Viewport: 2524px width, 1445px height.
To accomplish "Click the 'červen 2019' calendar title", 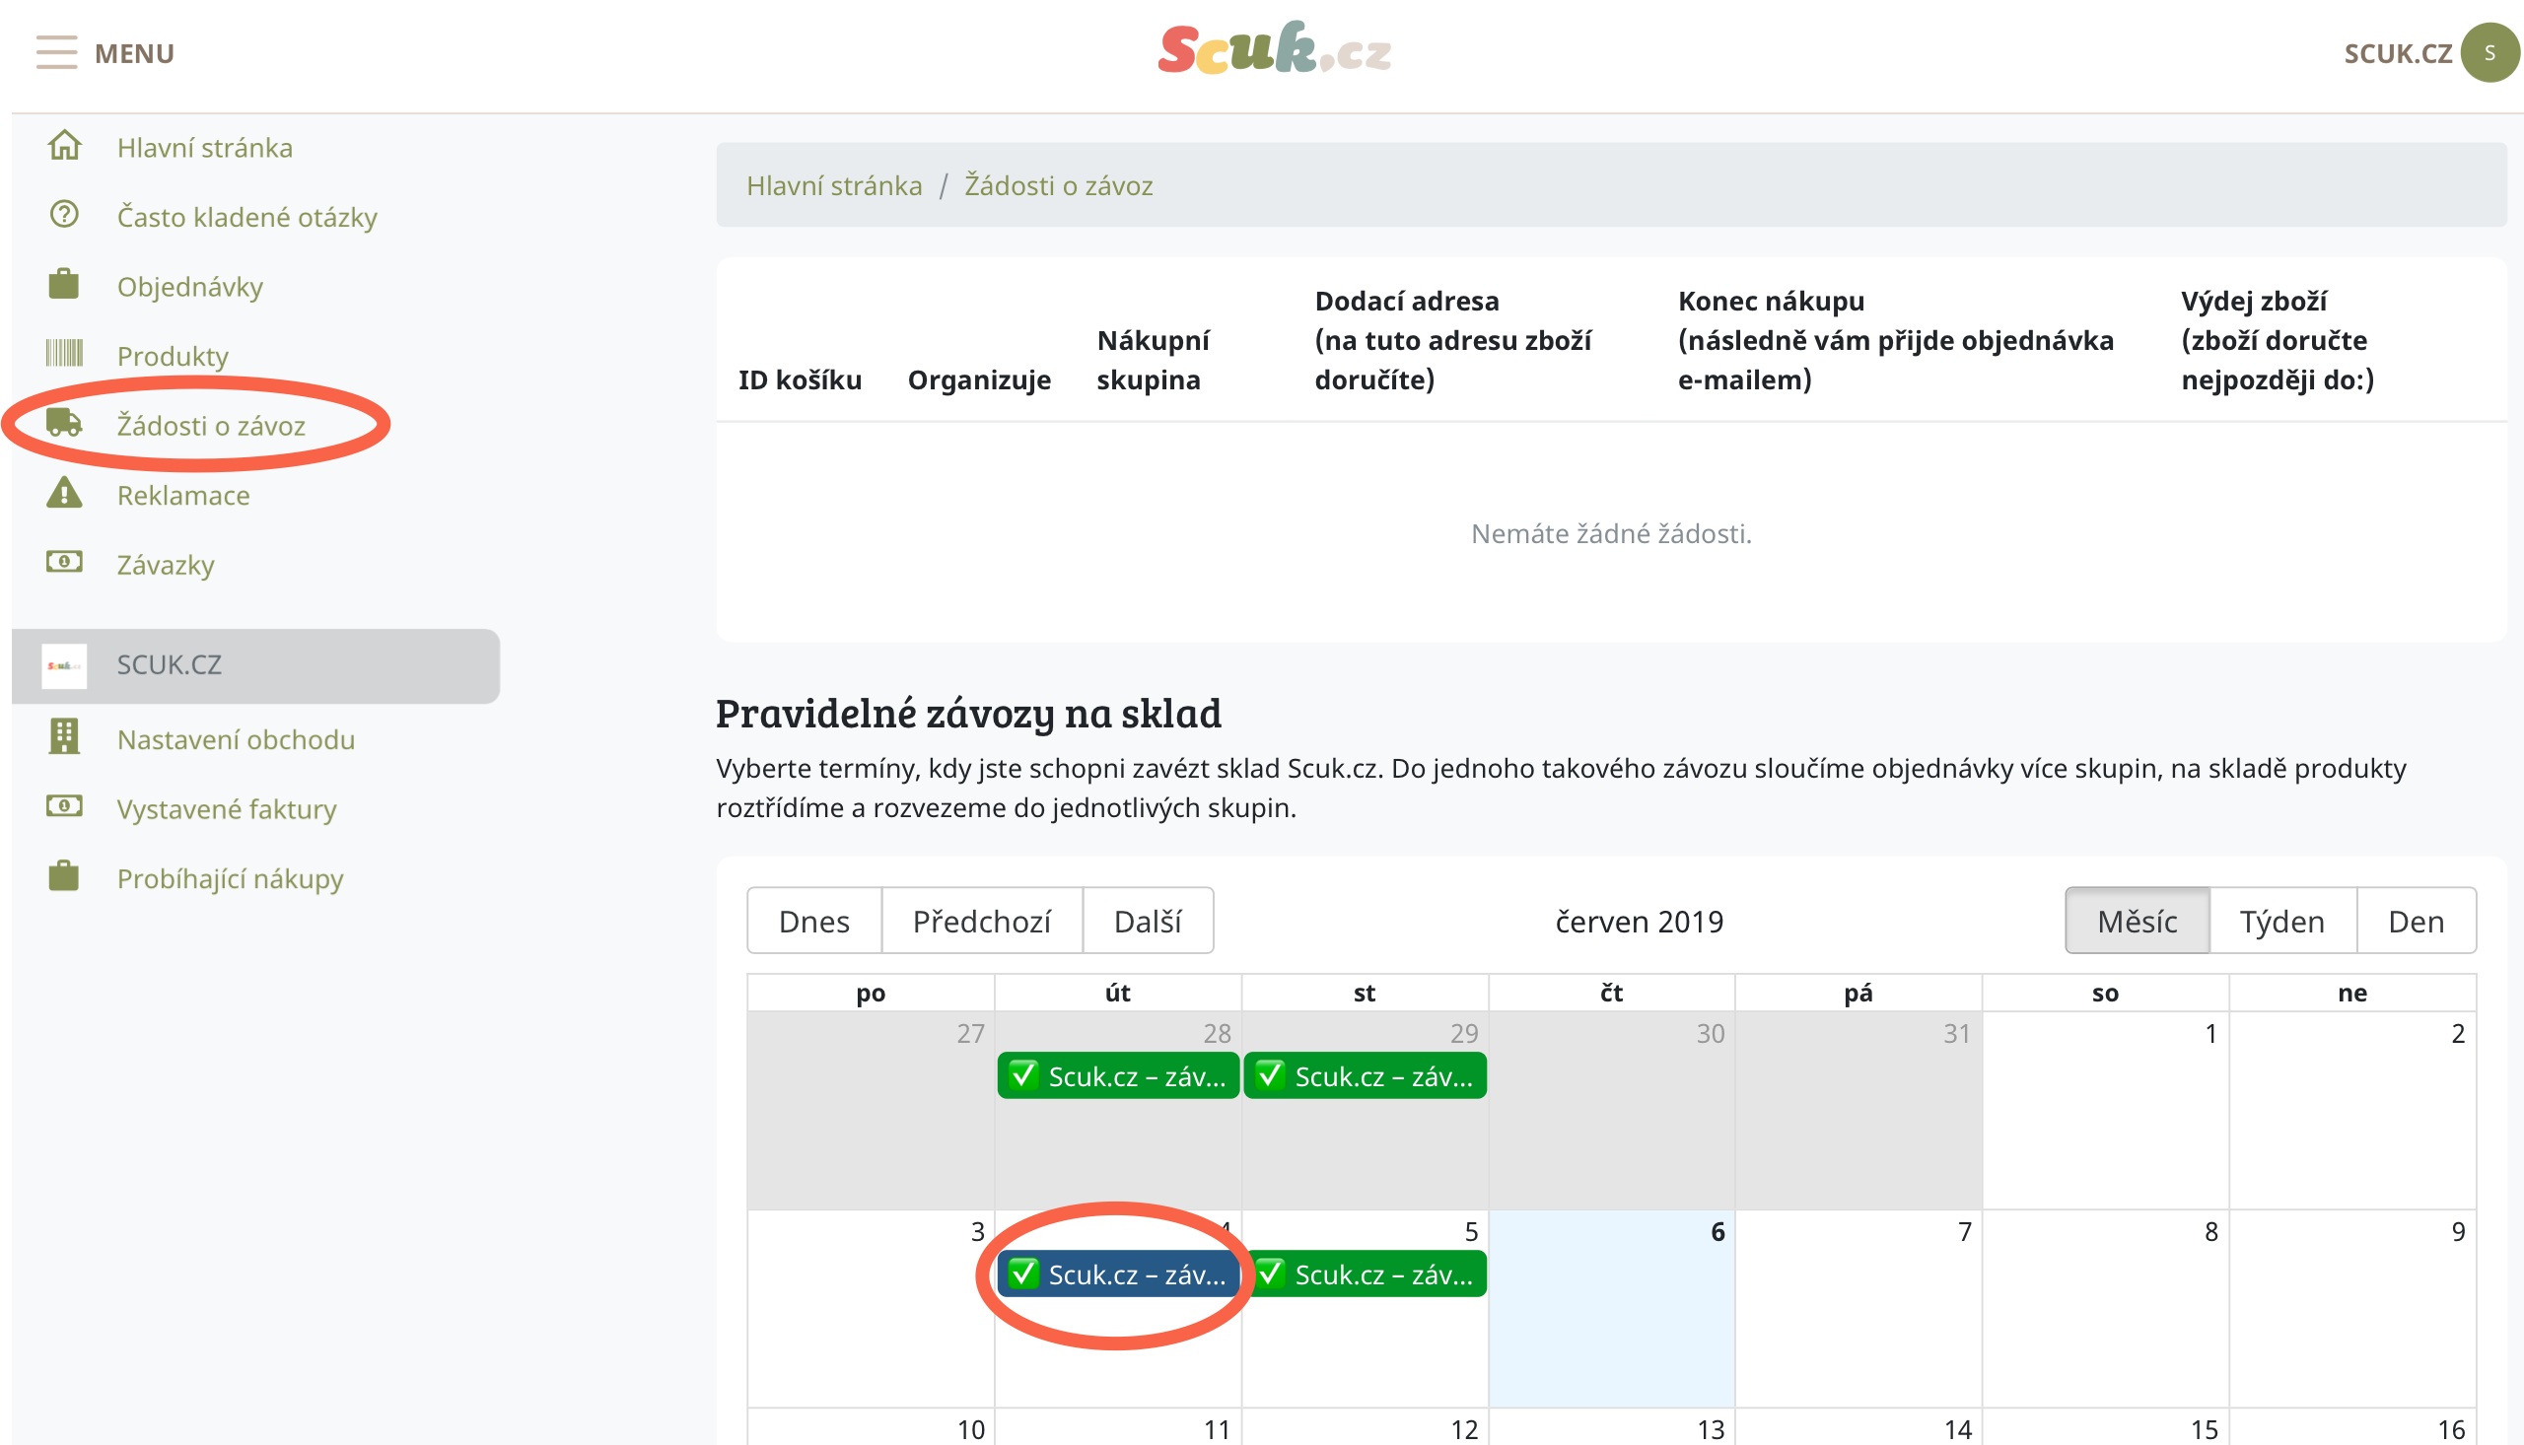I will point(1639,921).
